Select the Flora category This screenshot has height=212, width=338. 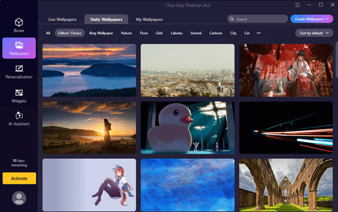coord(144,33)
